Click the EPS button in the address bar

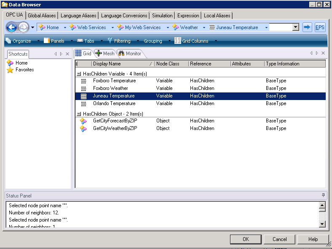coord(320,27)
